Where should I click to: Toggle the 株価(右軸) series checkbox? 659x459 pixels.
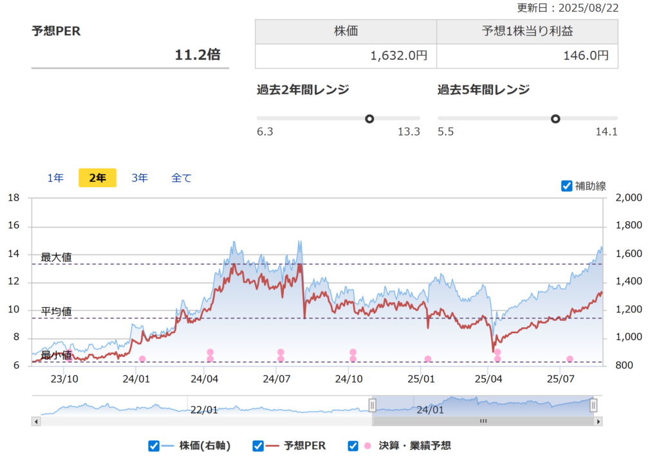(154, 446)
